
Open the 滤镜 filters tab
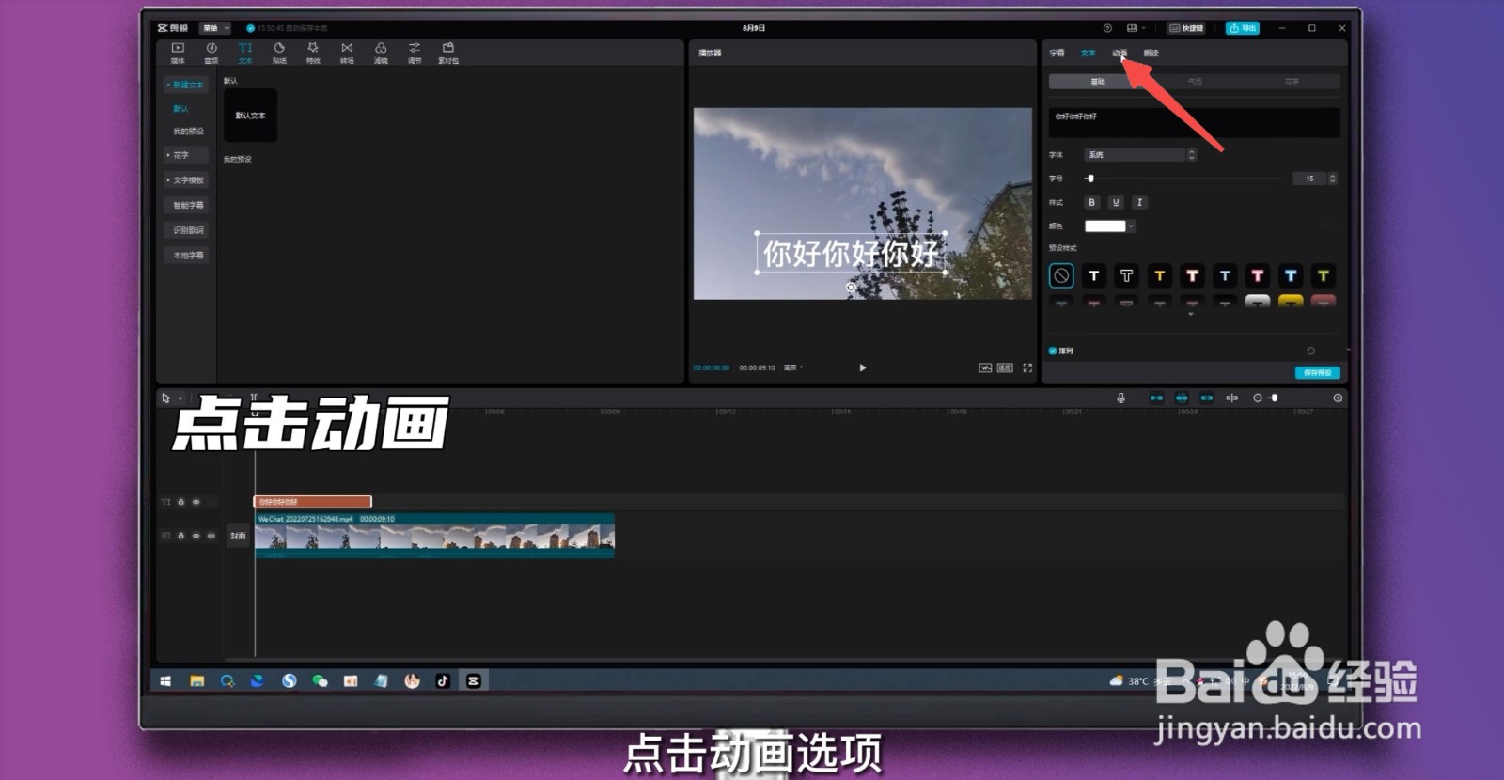[381, 53]
